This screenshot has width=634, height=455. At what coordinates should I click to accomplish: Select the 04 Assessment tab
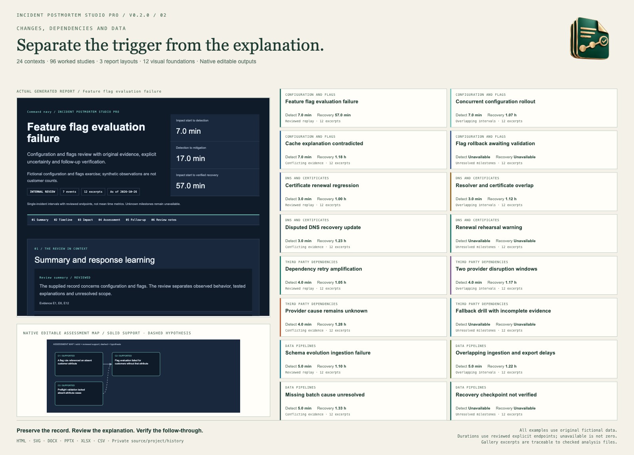click(109, 220)
